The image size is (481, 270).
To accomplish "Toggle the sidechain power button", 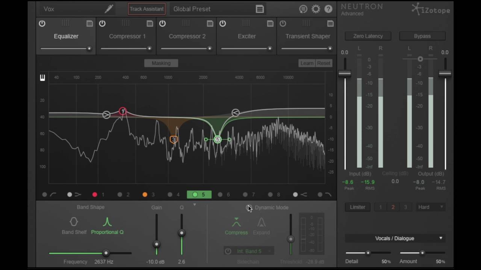I will 228,251.
